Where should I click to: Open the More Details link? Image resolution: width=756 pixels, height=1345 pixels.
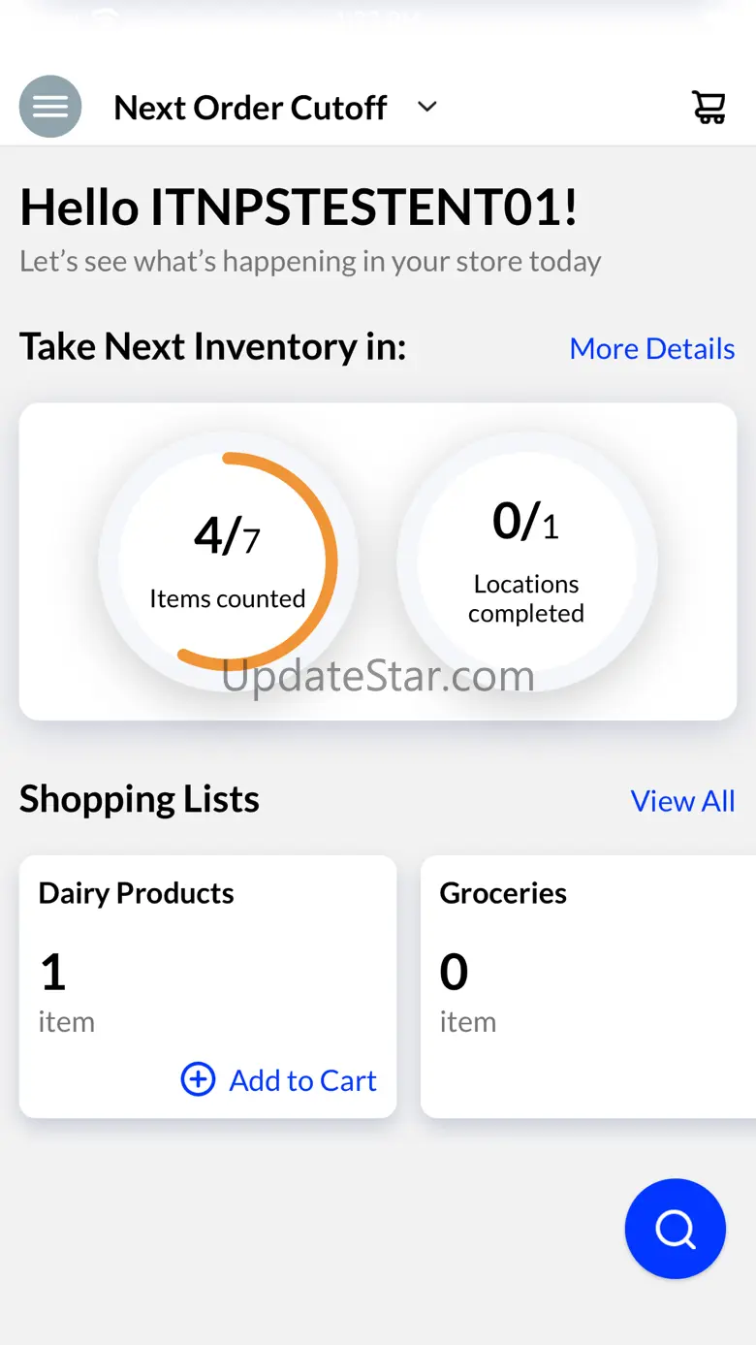(x=651, y=348)
